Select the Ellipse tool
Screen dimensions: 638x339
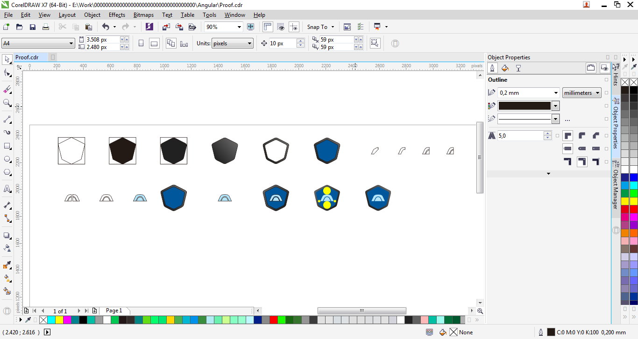[x=7, y=159]
